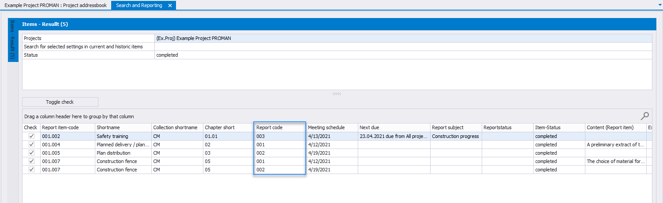Sort by Next due column header
The height and width of the screenshot is (203, 663).
coord(394,127)
